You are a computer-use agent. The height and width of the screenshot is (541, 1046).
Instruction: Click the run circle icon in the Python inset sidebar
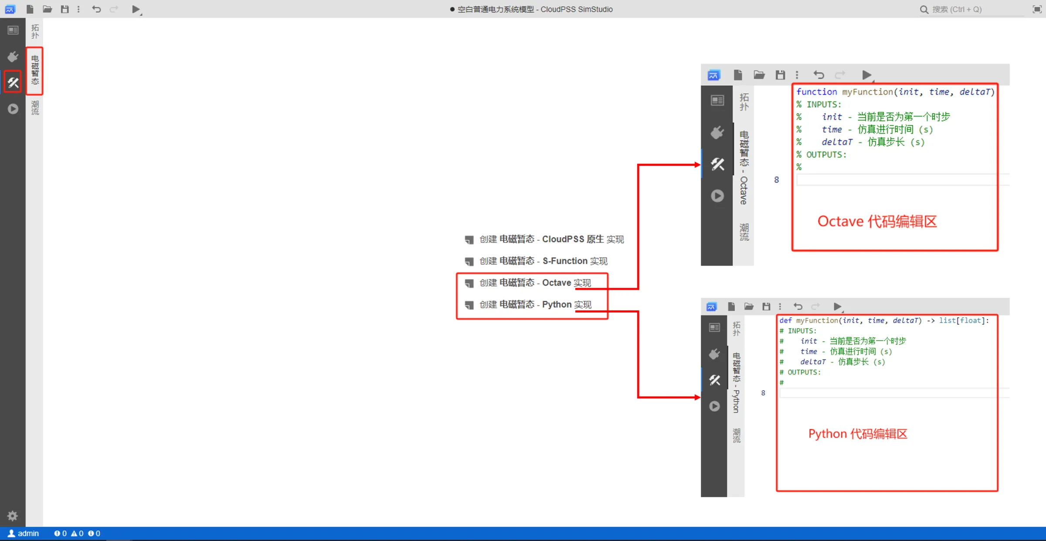point(715,406)
